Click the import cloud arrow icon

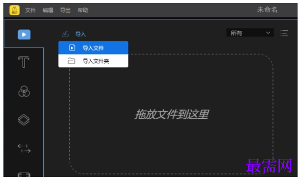65,34
